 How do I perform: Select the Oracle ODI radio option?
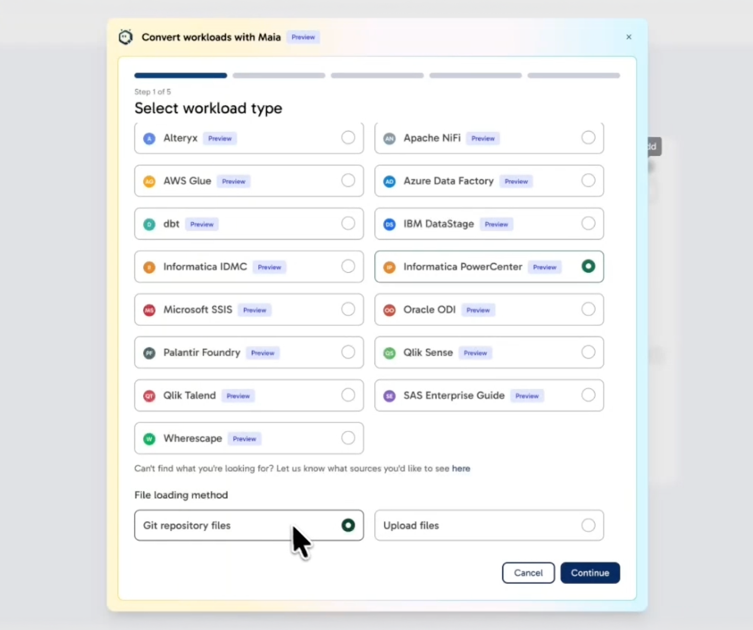coord(588,309)
